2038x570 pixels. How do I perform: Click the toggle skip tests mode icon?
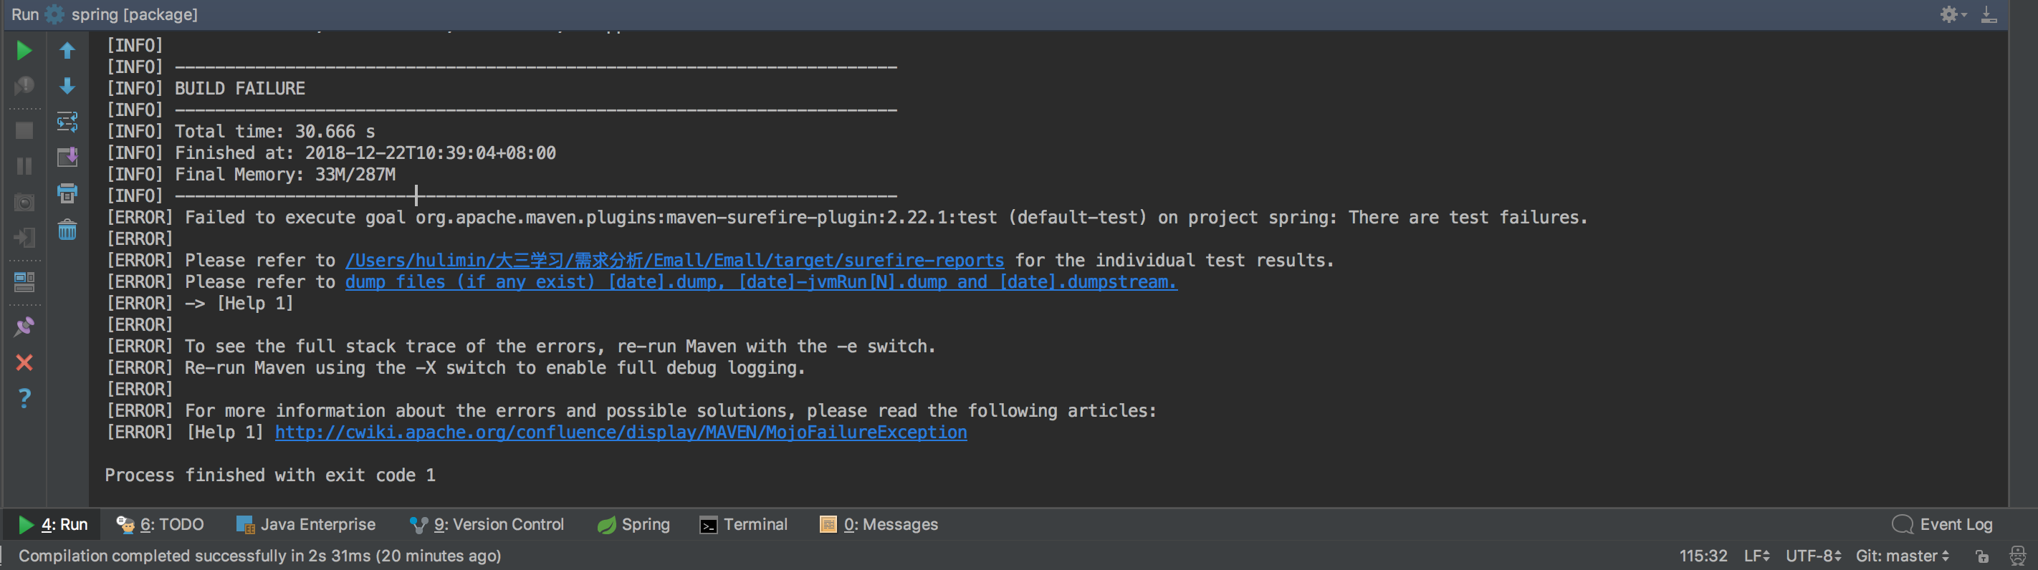click(x=24, y=85)
